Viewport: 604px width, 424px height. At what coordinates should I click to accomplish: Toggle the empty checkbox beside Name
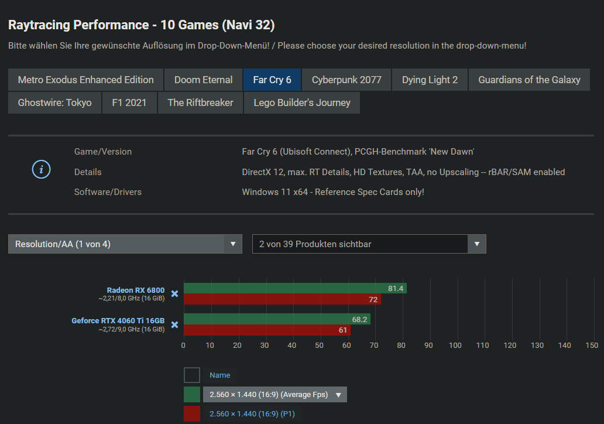192,375
